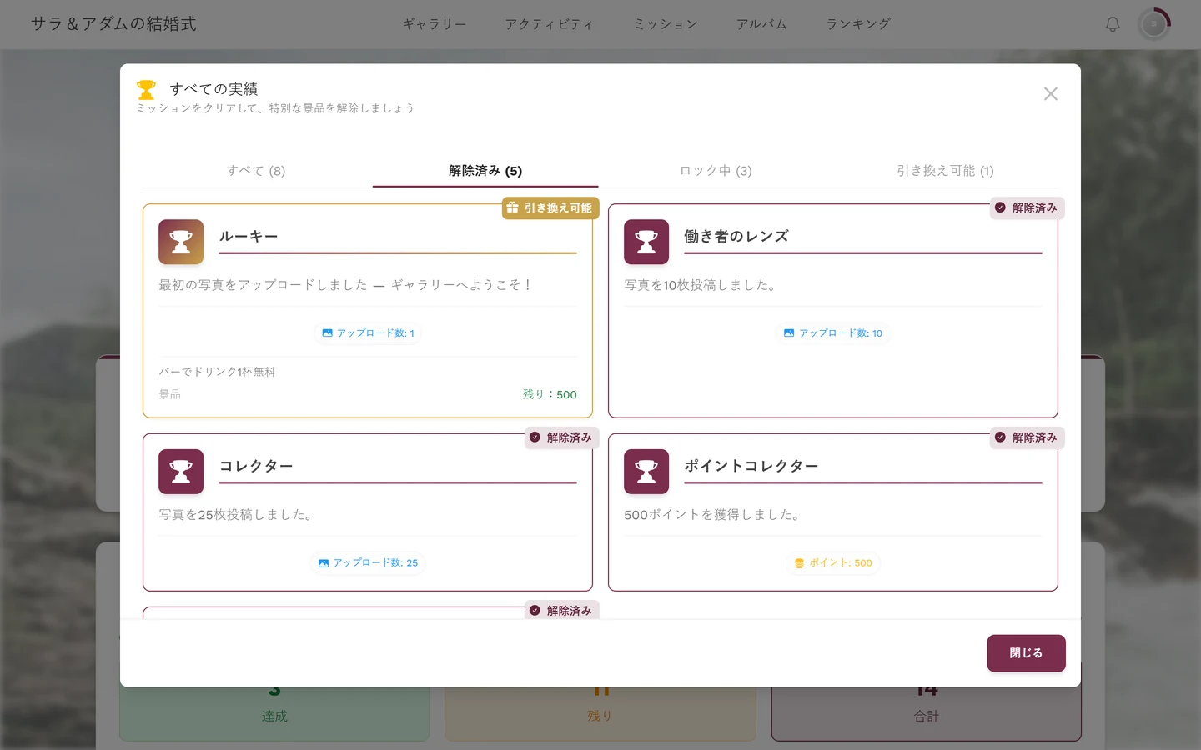Show the 引き換え可能 (1) tab

tap(945, 171)
